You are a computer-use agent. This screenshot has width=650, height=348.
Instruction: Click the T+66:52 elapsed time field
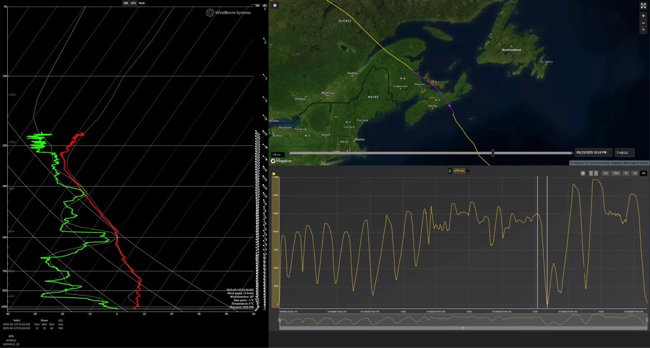click(x=625, y=153)
